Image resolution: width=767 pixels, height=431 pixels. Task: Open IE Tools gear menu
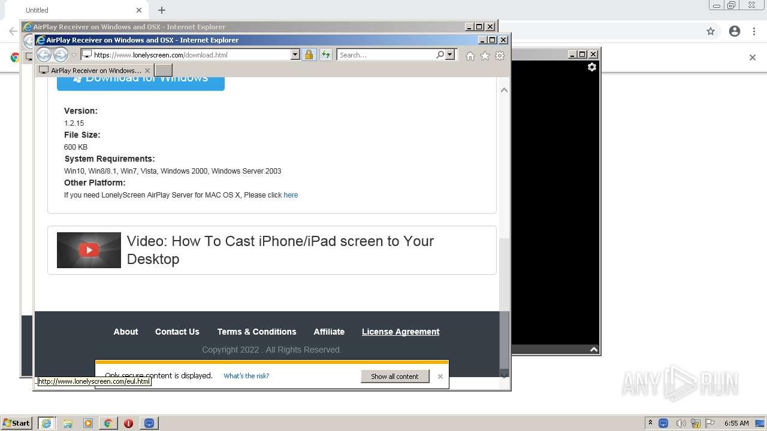[x=500, y=56]
